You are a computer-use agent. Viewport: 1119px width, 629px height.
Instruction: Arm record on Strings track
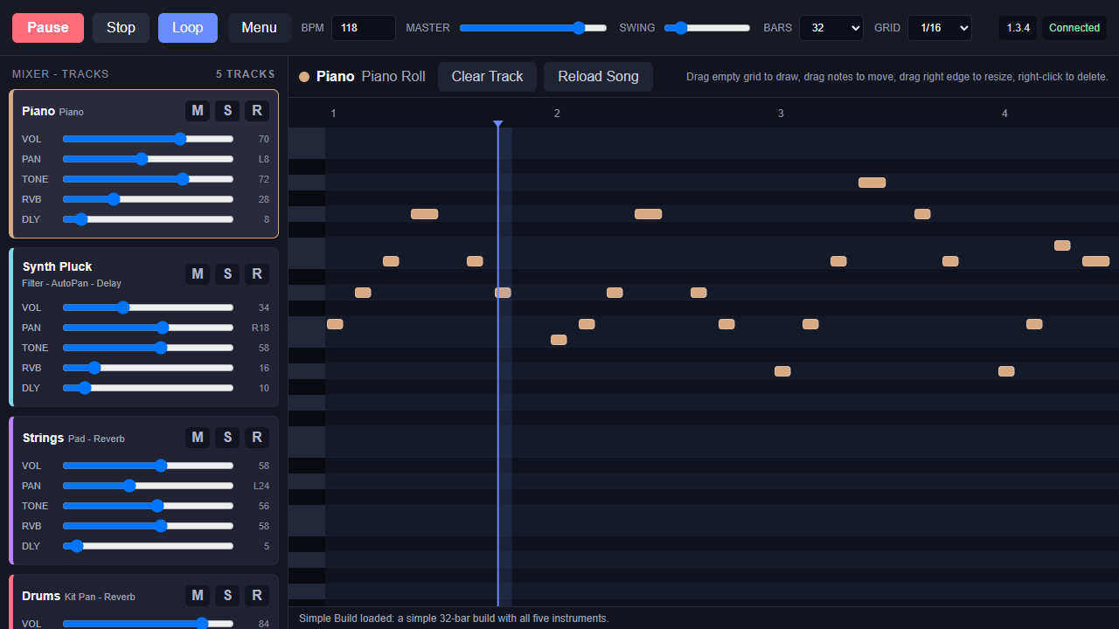click(257, 437)
